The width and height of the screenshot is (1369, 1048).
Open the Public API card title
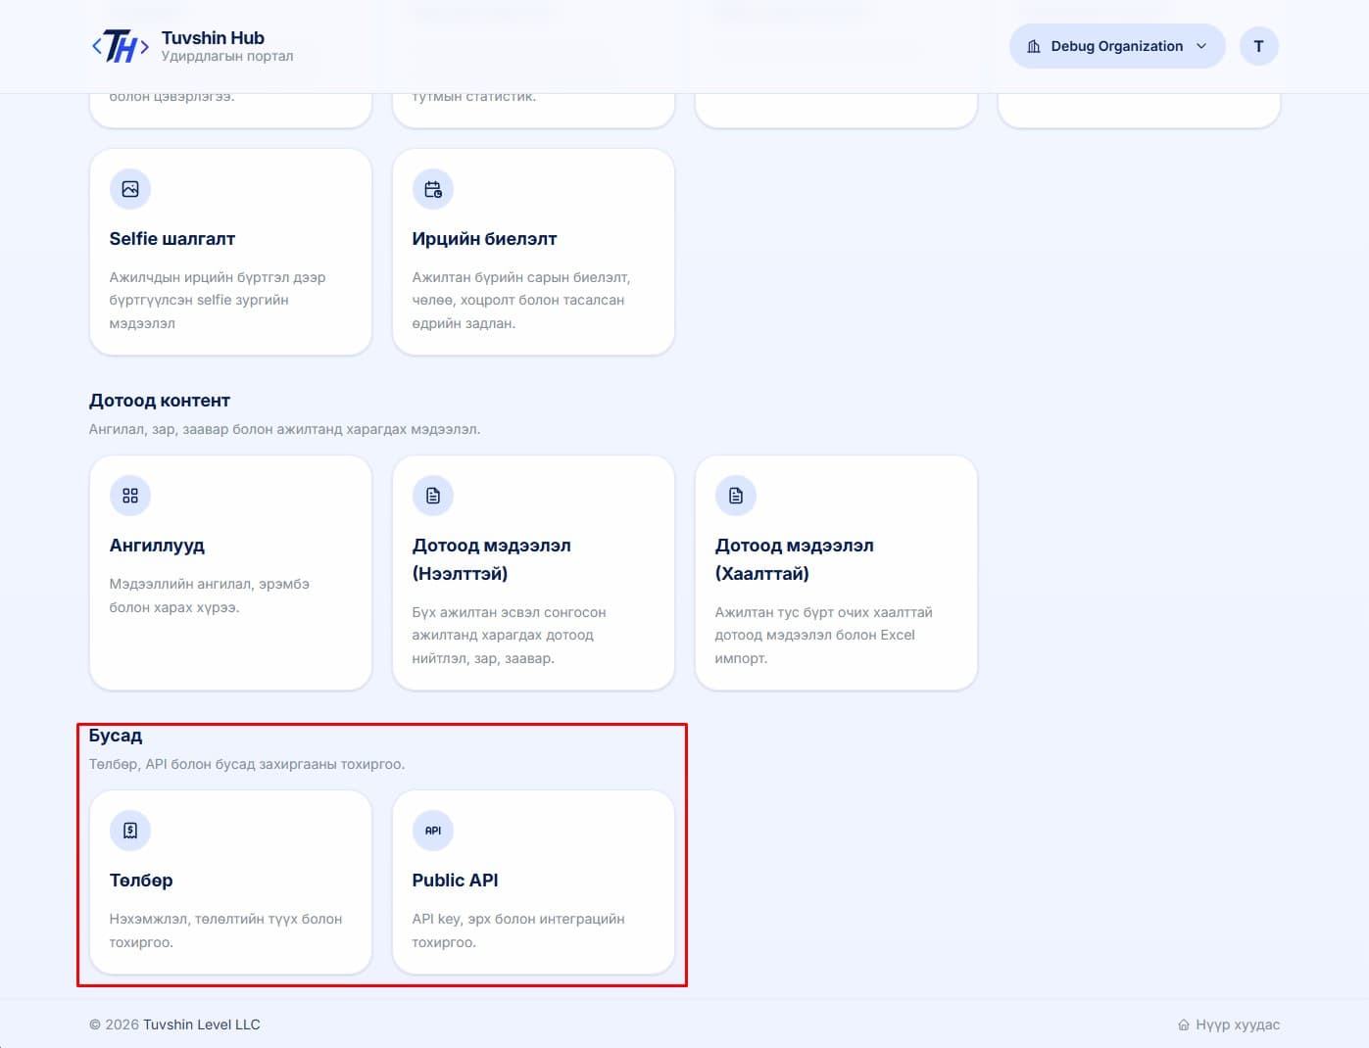coord(455,881)
